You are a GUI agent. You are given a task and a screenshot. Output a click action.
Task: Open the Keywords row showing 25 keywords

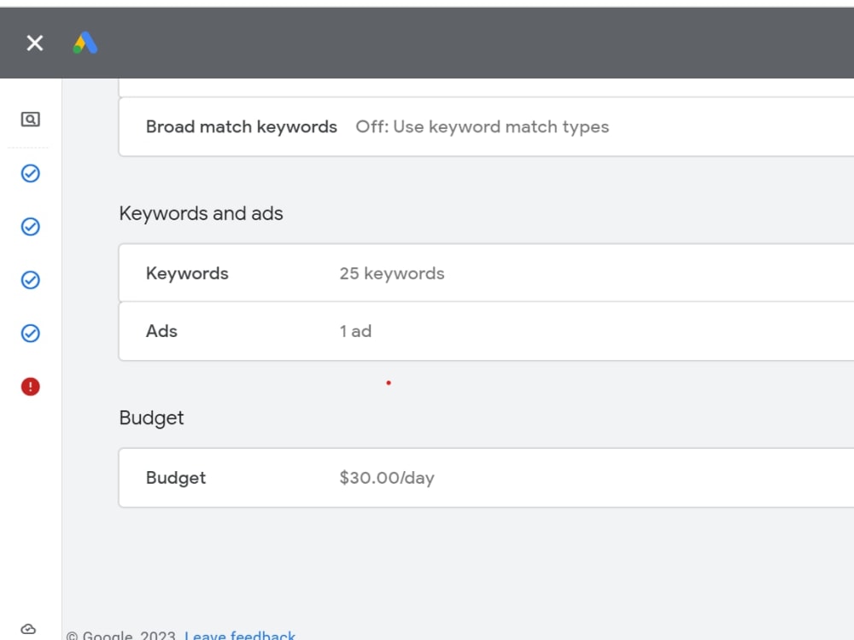point(487,273)
